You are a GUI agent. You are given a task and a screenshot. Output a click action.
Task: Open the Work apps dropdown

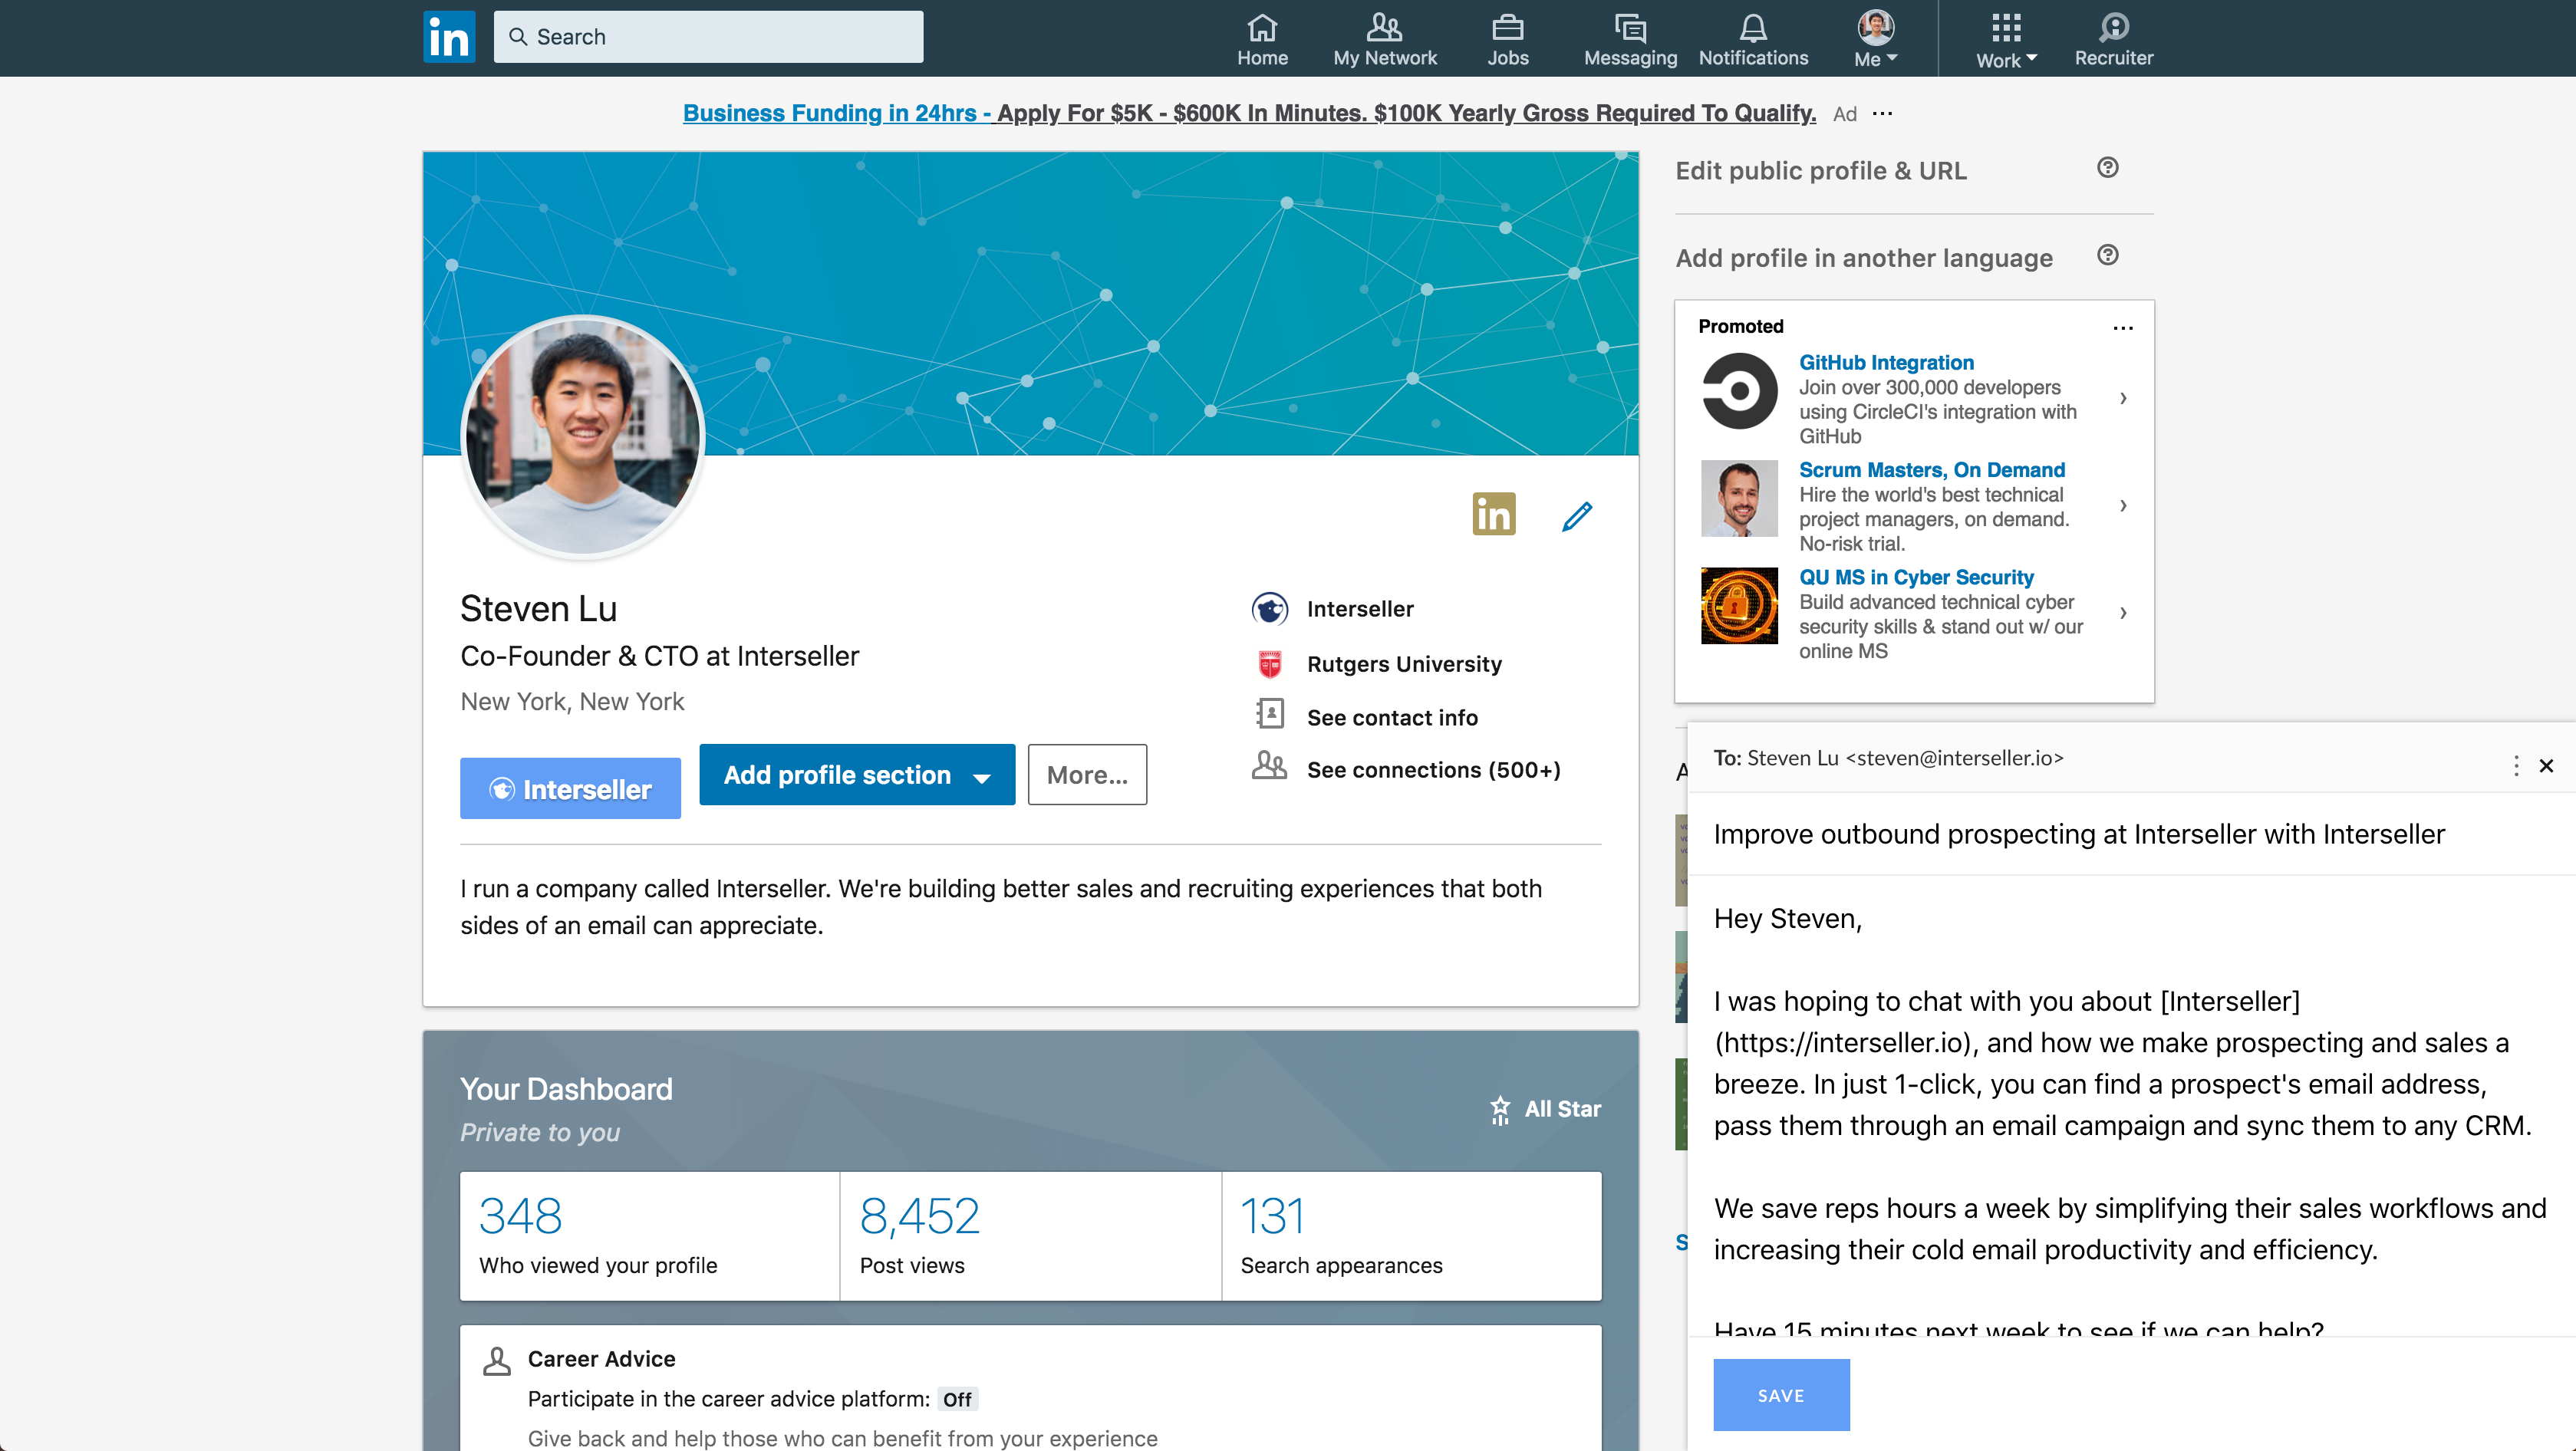tap(2005, 38)
